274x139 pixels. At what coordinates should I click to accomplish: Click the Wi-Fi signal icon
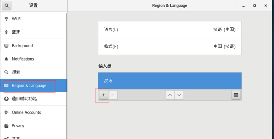tap(6, 19)
